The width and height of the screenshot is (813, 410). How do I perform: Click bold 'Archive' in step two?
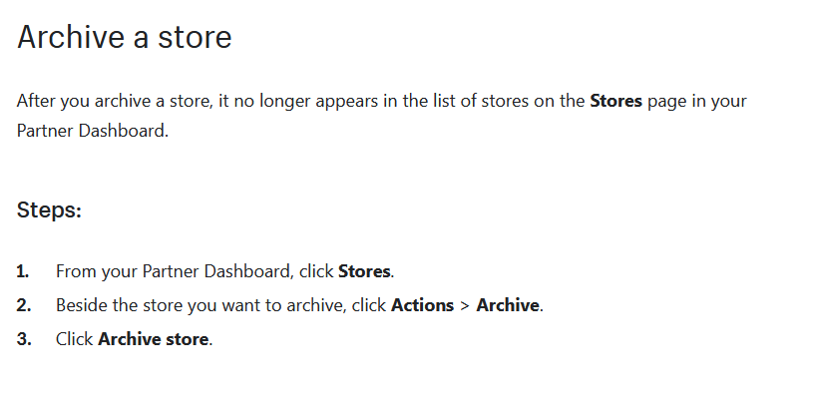pyautogui.click(x=508, y=305)
